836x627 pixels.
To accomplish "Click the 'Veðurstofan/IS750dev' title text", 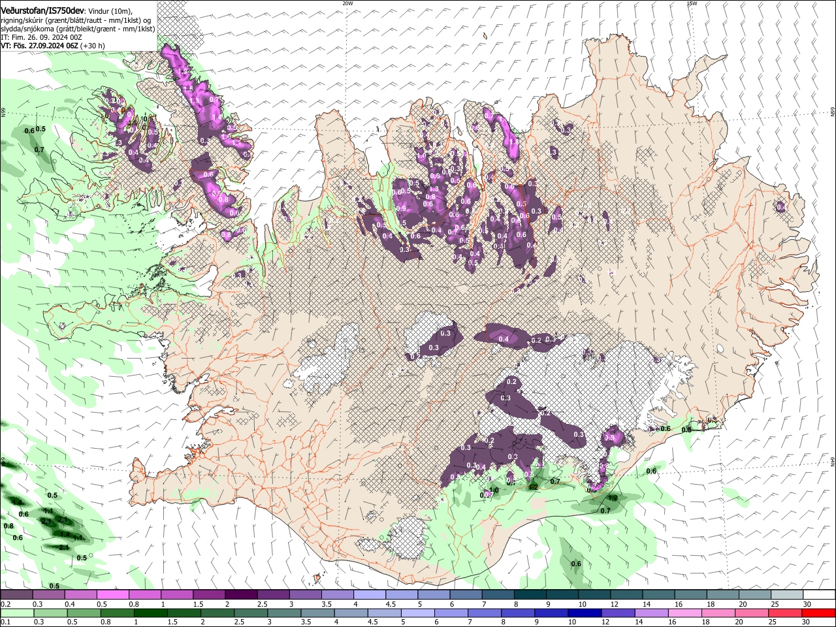I will click(42, 10).
